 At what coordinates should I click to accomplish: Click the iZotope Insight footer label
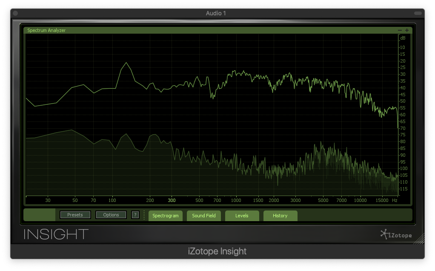[217, 251]
